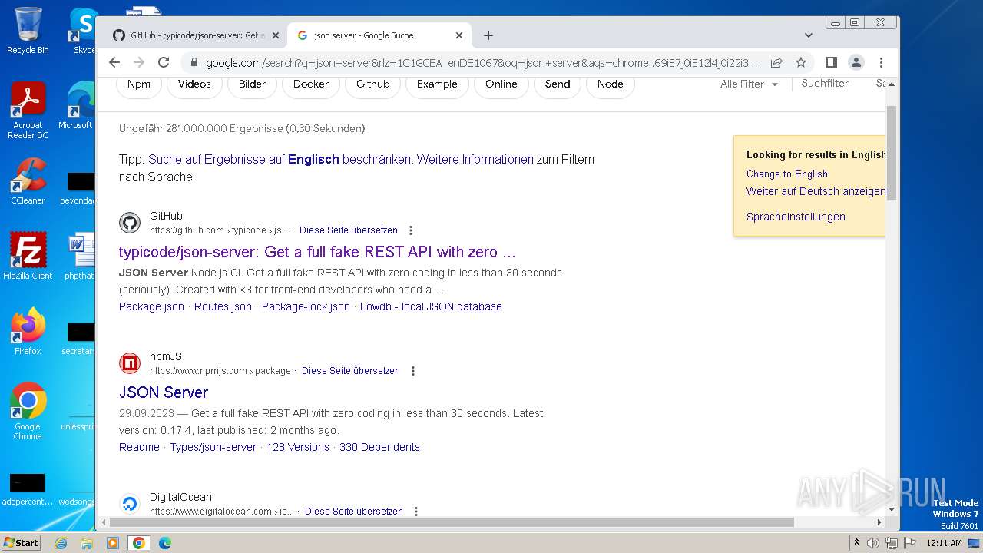The image size is (983, 553).
Task: Open the Package.json sitelink
Action: pyautogui.click(x=151, y=306)
